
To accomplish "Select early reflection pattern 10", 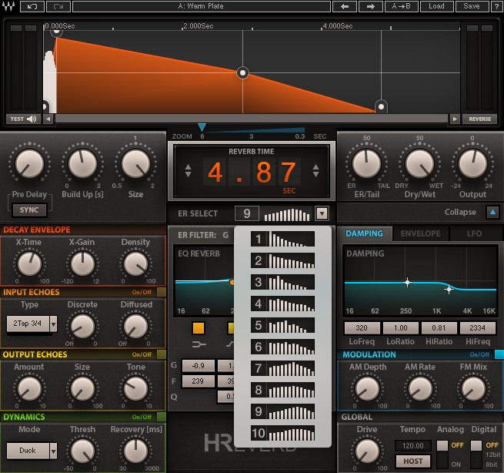I will click(282, 433).
